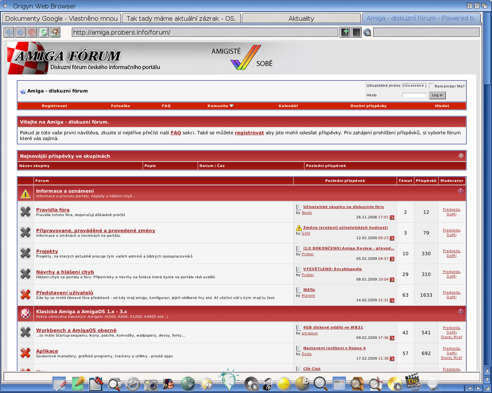Open the 4GB diskové oddíly ve WB31 post

(x=333, y=327)
